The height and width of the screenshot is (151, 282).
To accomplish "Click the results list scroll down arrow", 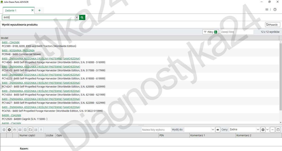I will [281, 123].
